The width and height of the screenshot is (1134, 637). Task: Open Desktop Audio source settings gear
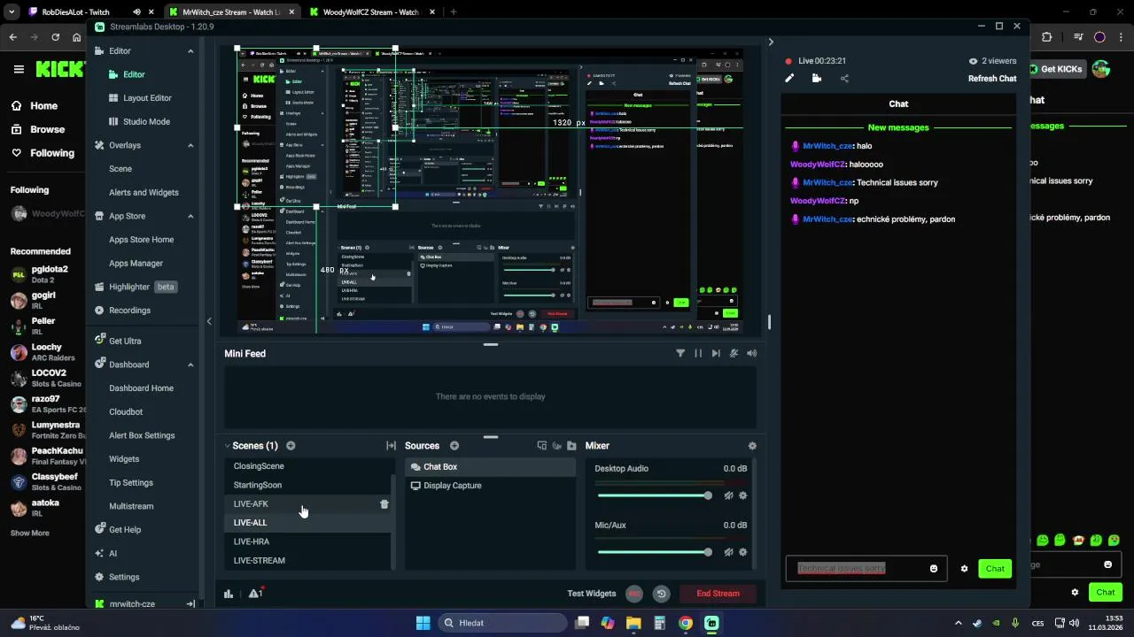pyautogui.click(x=743, y=495)
